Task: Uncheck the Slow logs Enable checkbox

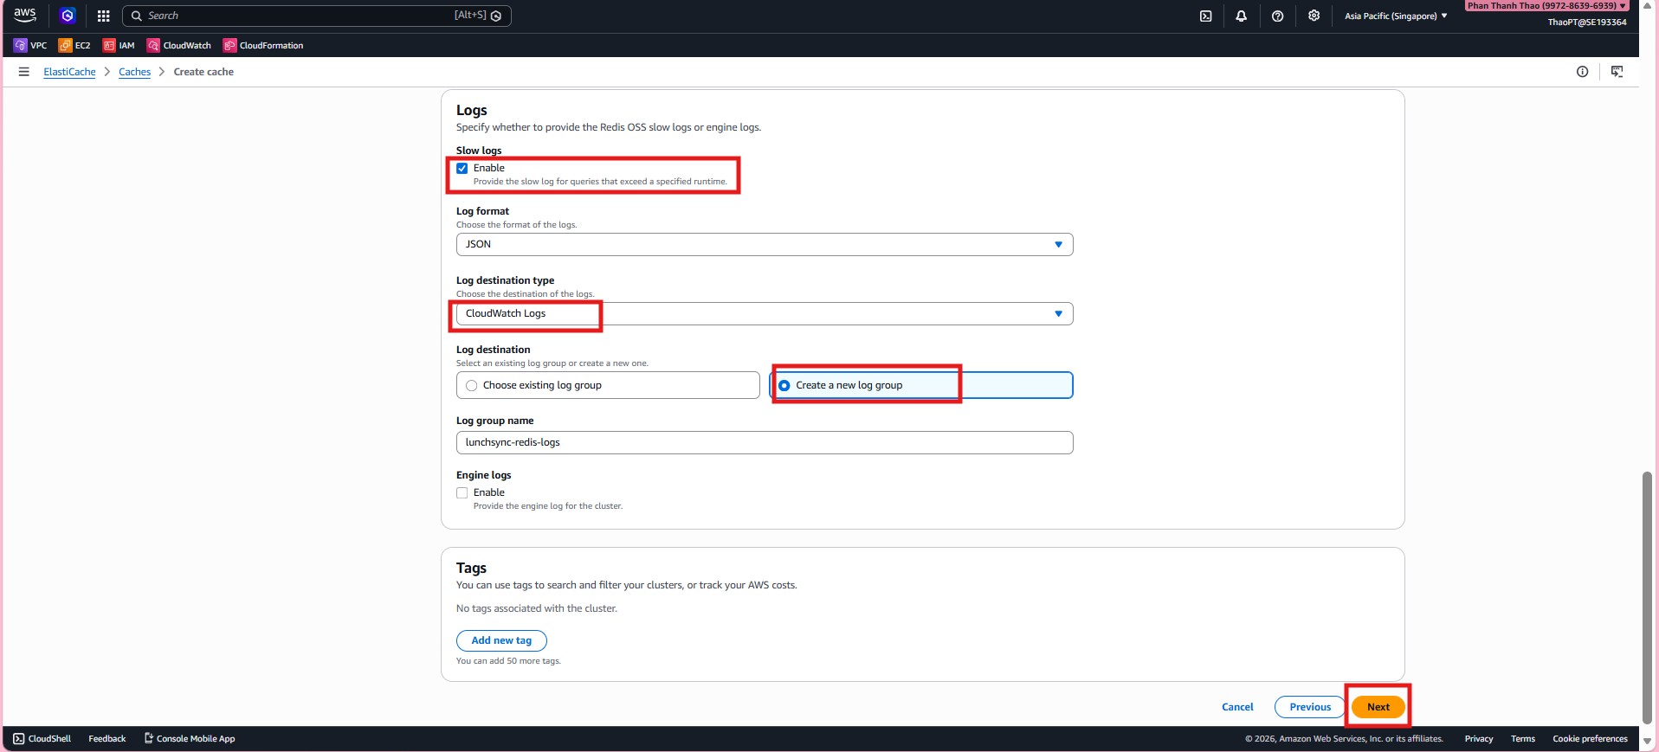Action: (462, 169)
